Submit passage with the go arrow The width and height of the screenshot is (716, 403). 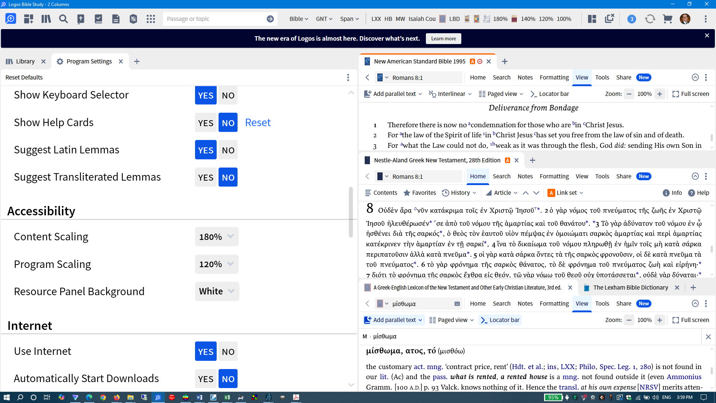[270, 19]
